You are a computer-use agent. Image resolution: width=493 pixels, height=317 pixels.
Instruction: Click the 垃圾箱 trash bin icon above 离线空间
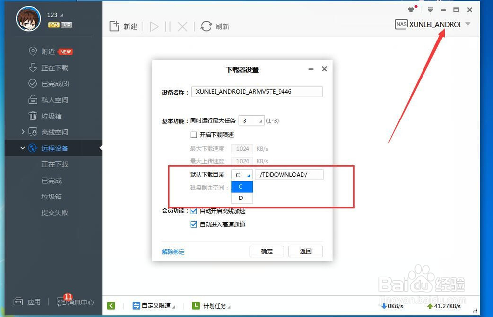click(33, 116)
